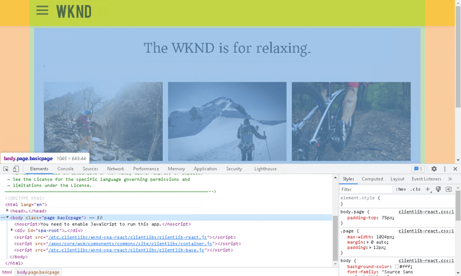Select the Event Listeners pane tab
The width and height of the screenshot is (461, 276).
coord(427,179)
